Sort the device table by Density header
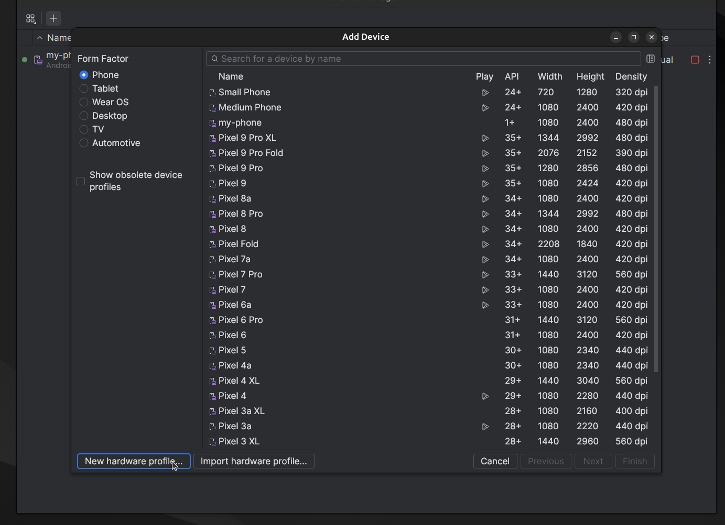Viewport: 725px width, 525px height. pos(631,76)
